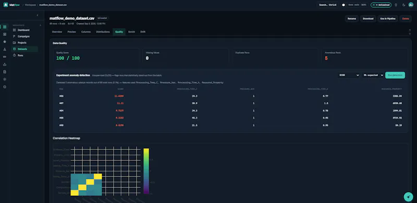The height and width of the screenshot is (203, 417).
Task: Open the document page icon in icon rail
Action: (5, 72)
